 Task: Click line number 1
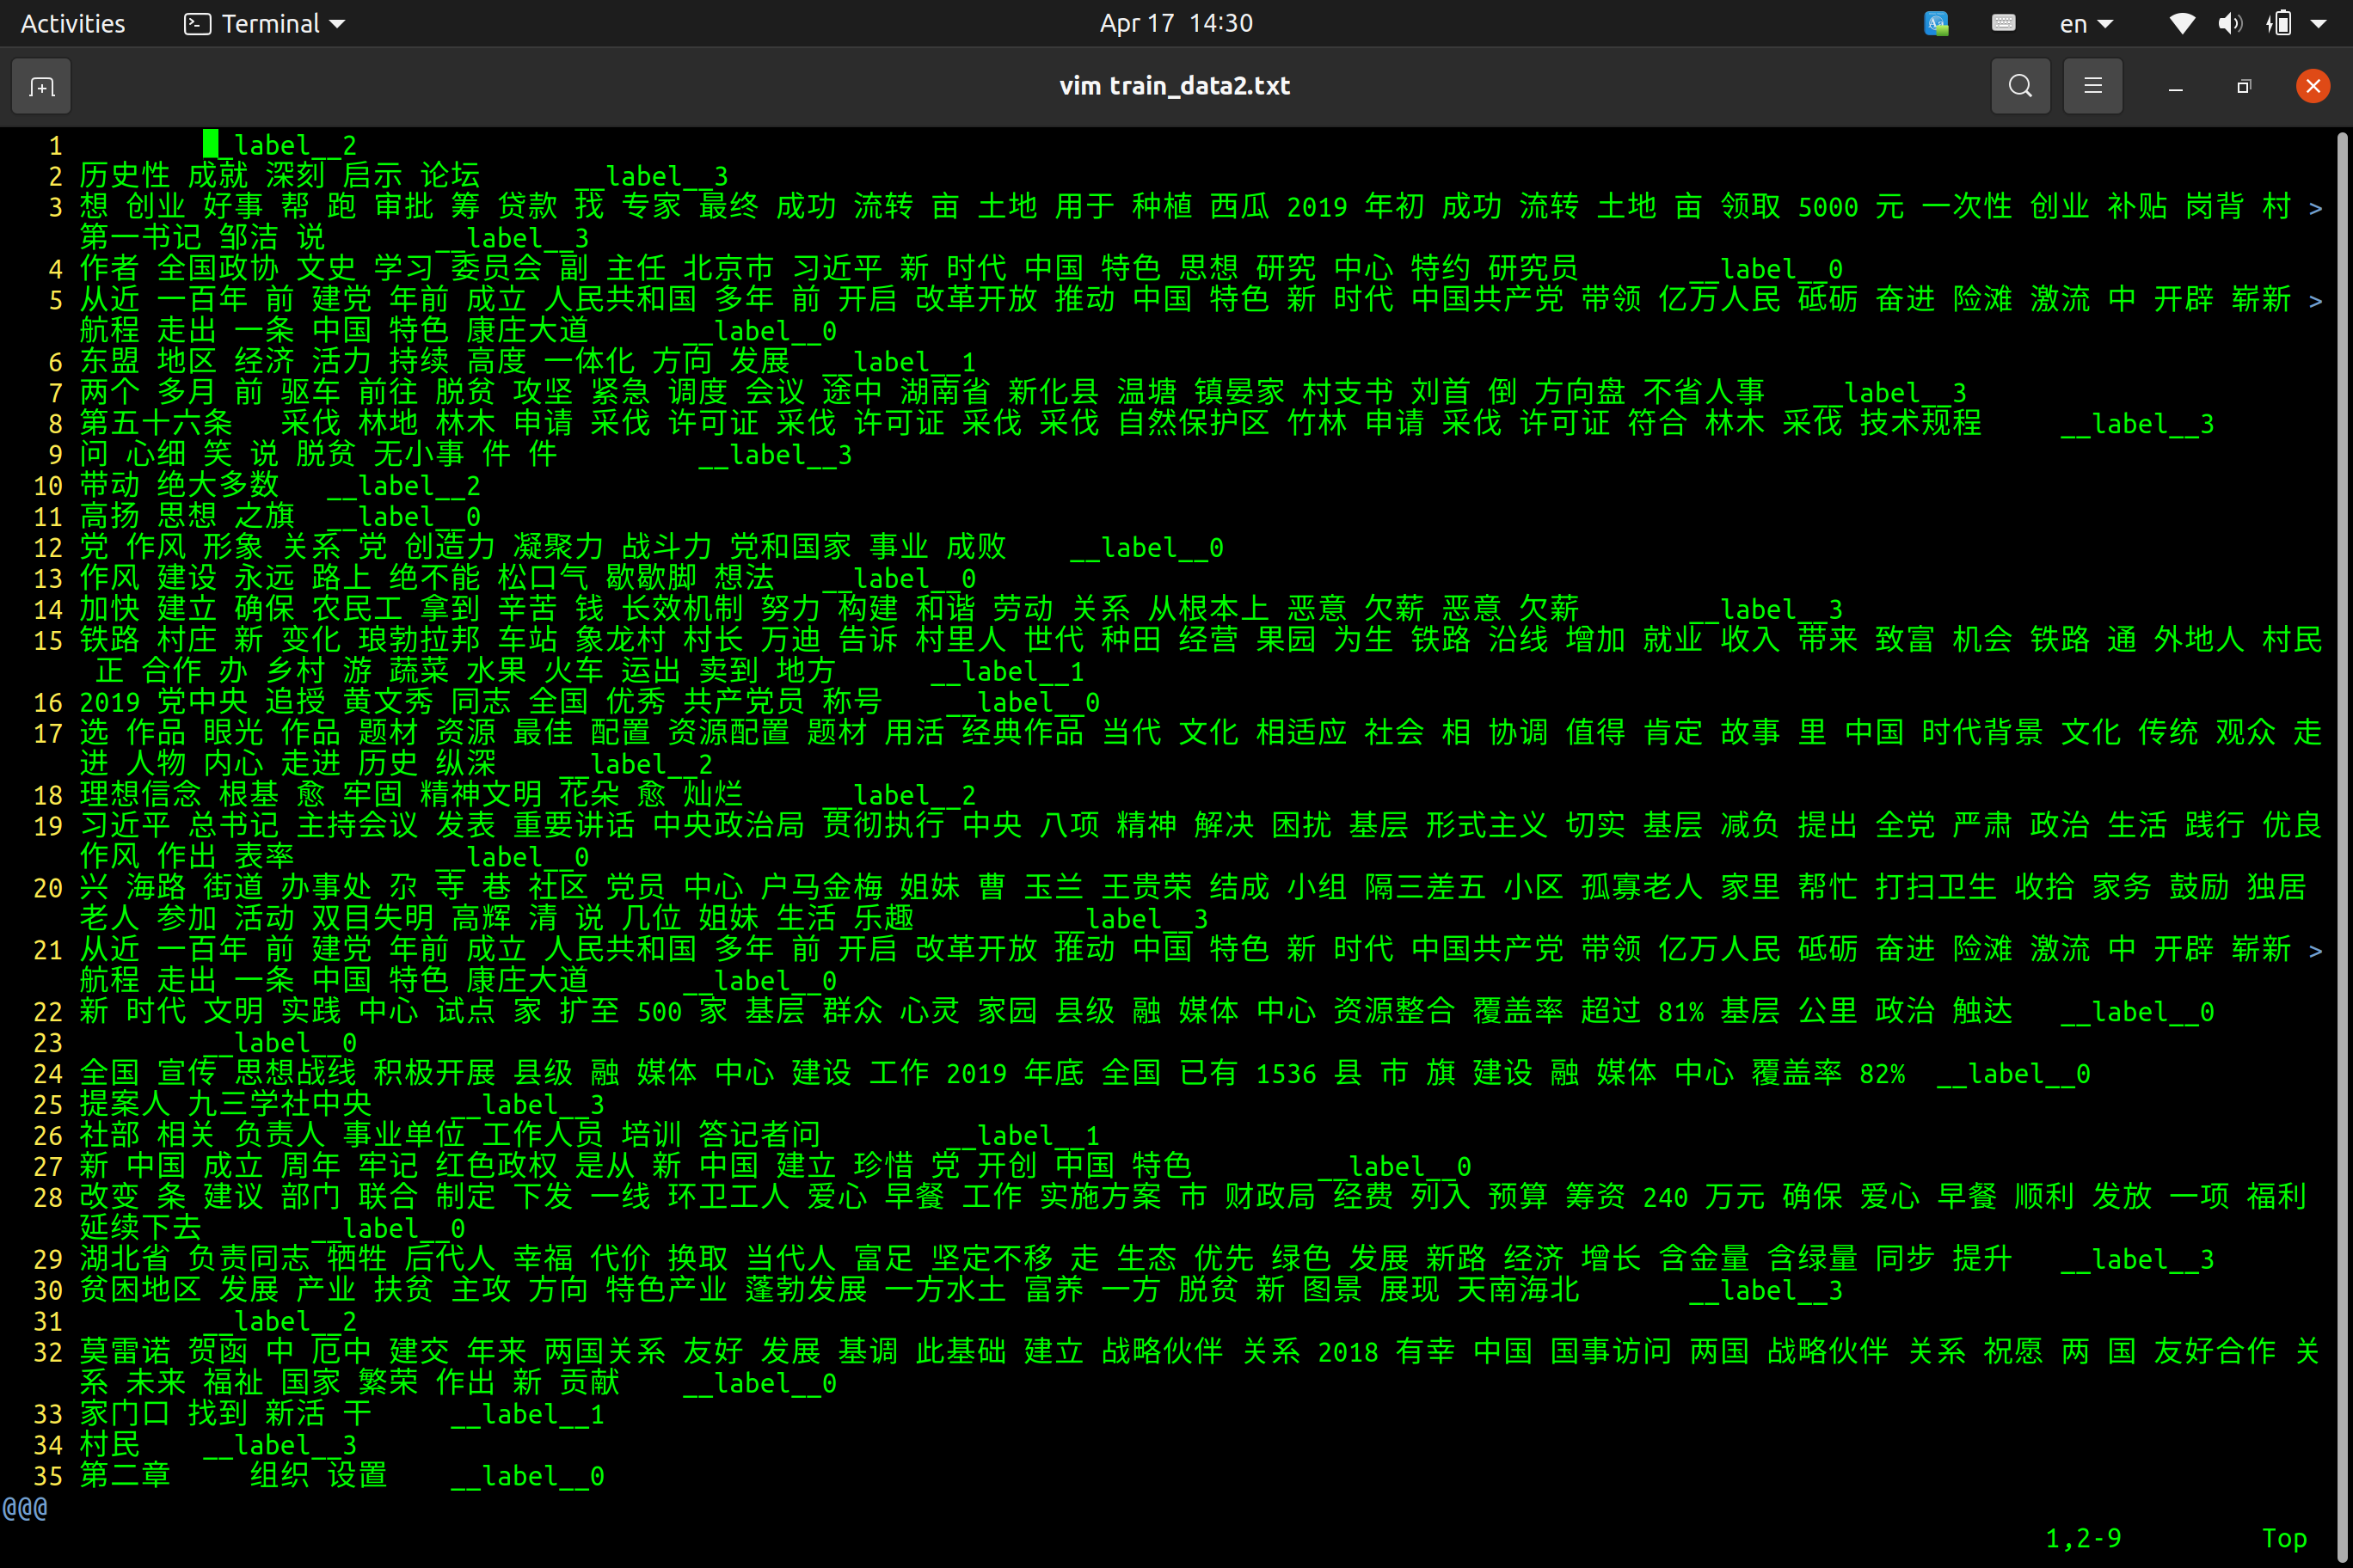[x=56, y=146]
